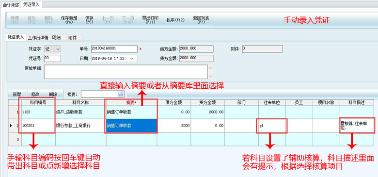Image resolution: width=378 pixels, height=177 pixels.
Task: Click the 保存新增 (F6) toolbar button
Action: 69,20
